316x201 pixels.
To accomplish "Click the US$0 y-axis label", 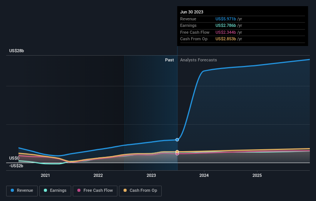I will click(x=14, y=158).
